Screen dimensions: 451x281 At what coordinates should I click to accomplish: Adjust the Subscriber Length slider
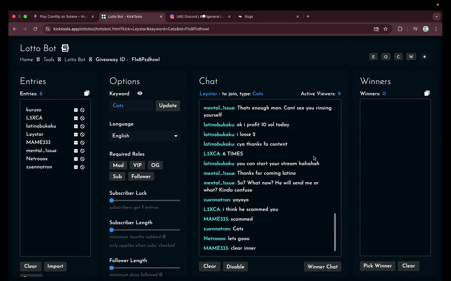point(145,230)
